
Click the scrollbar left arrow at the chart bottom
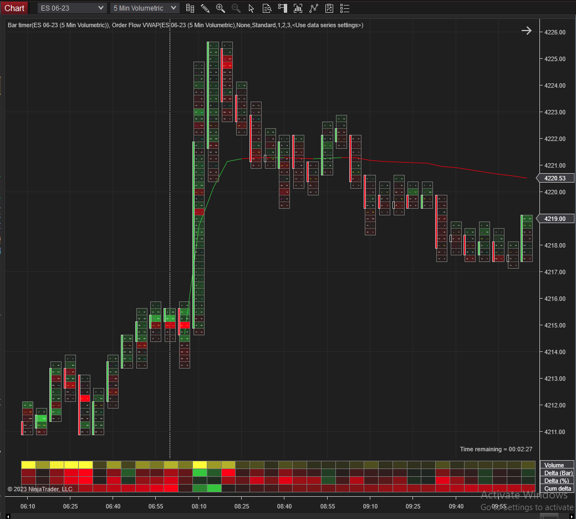[x=8, y=516]
